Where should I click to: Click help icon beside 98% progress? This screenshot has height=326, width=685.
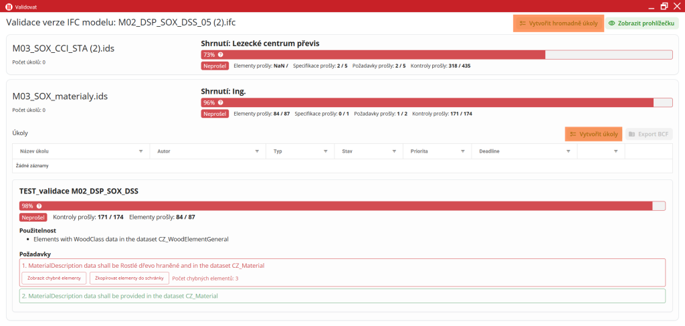click(39, 206)
